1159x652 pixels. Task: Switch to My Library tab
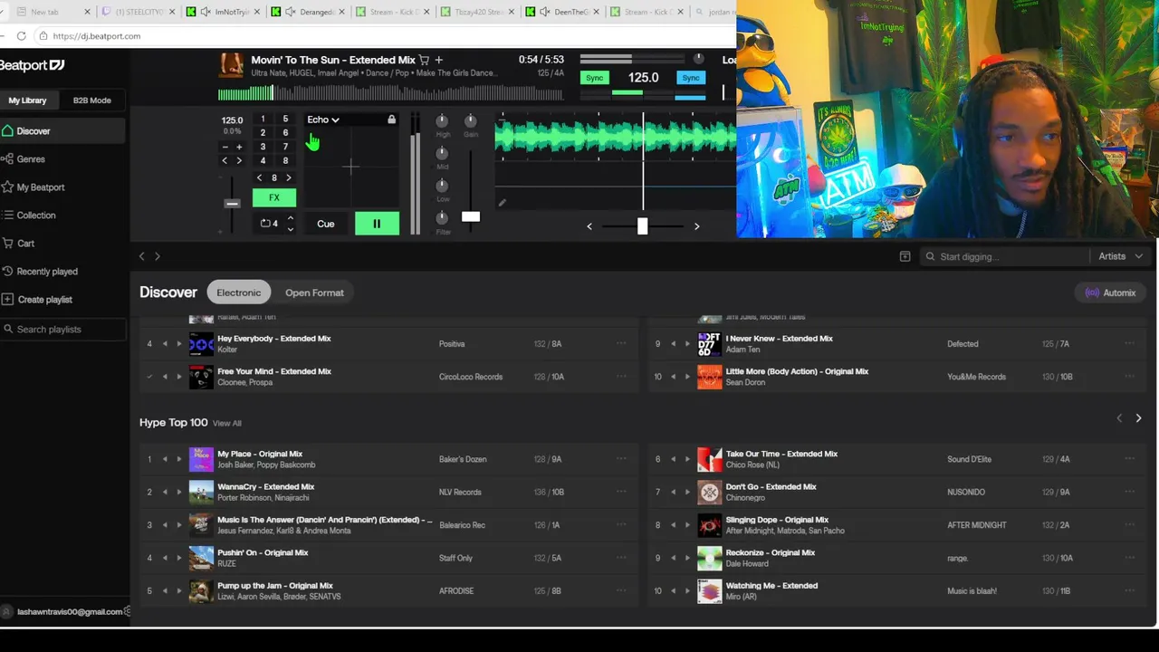tap(27, 101)
